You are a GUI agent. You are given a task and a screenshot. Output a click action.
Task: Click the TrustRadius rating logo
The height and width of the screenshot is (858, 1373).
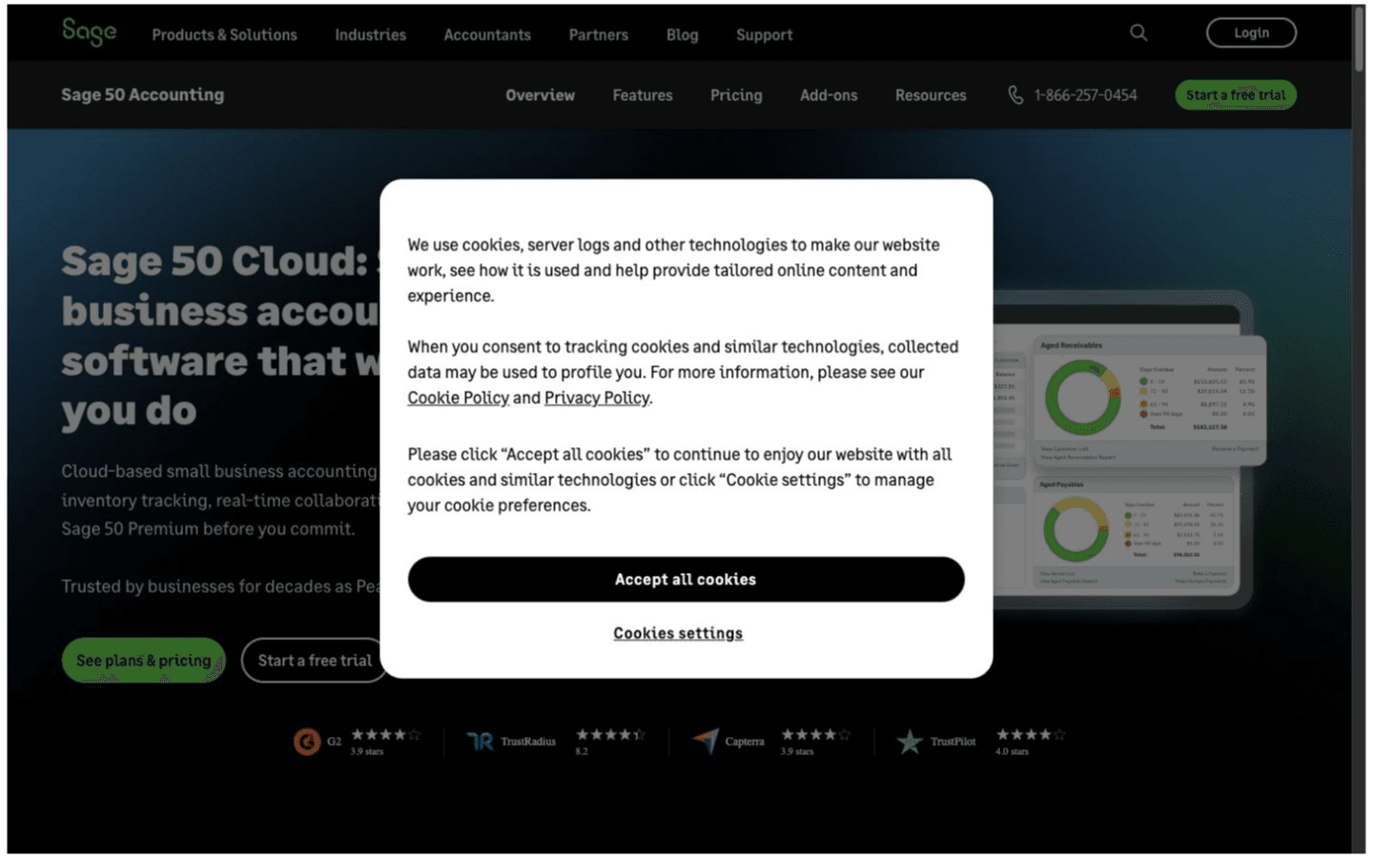coord(480,741)
